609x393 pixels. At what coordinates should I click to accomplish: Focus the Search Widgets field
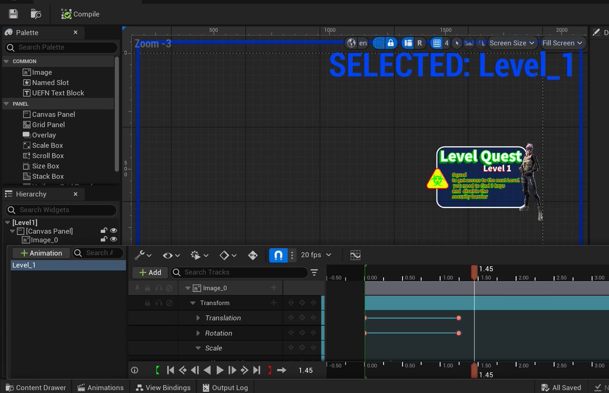coord(61,210)
